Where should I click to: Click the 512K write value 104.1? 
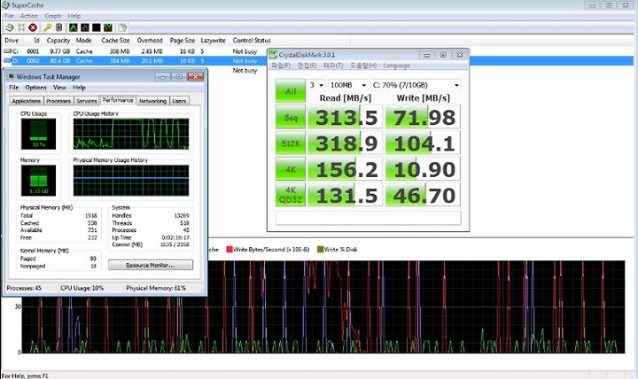pyautogui.click(x=424, y=143)
